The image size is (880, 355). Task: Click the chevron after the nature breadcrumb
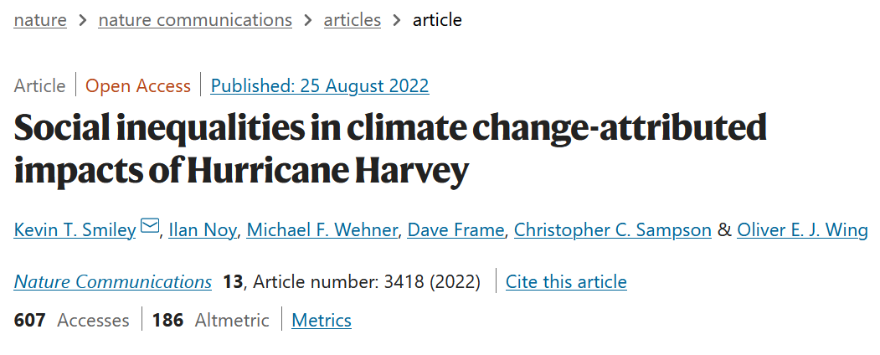coord(82,20)
